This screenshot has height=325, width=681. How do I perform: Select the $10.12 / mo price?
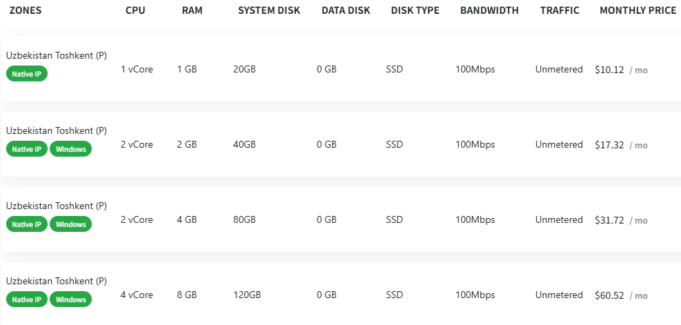click(620, 70)
